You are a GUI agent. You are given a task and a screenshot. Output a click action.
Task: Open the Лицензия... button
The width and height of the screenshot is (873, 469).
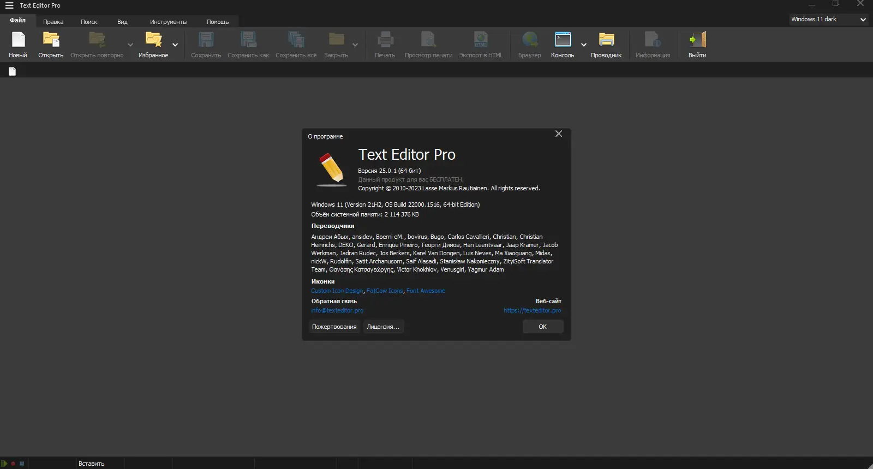383,327
